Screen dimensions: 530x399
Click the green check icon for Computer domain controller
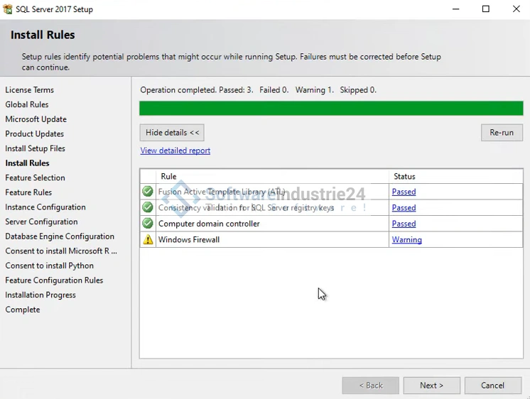click(x=148, y=224)
